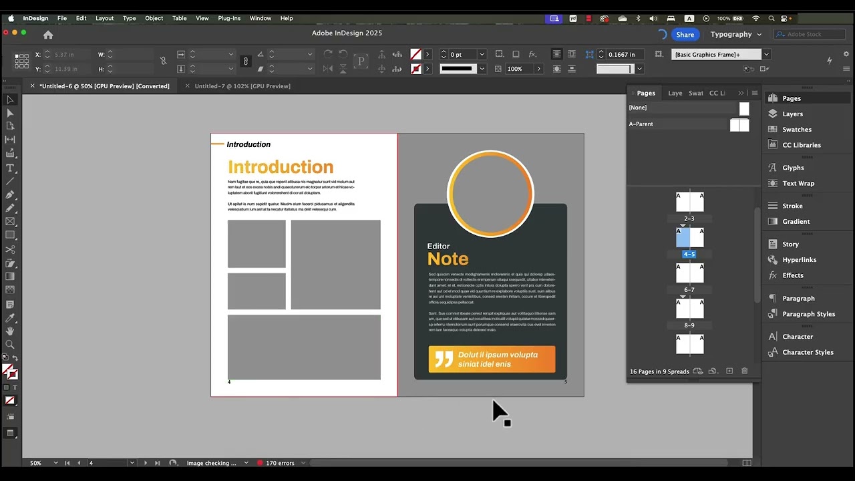
Task: Click the reference point locator grid
Action: coord(21,61)
